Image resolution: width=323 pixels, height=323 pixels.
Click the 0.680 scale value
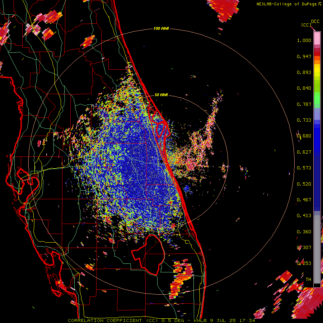[x=304, y=136]
